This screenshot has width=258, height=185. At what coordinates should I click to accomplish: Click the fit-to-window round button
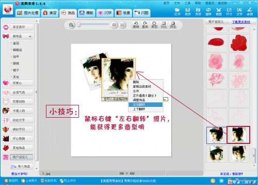click(x=114, y=25)
